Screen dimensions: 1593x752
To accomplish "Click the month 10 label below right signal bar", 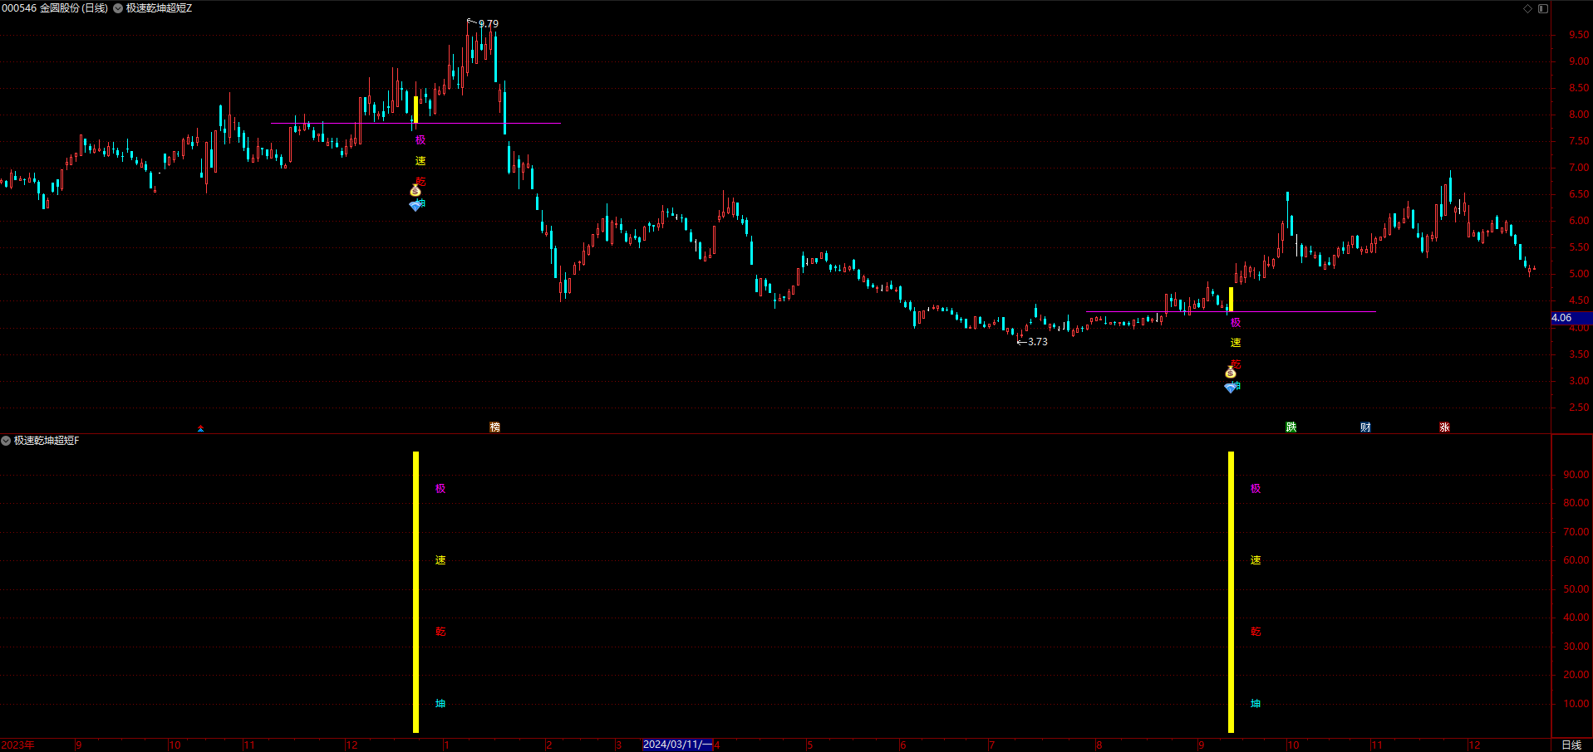I will tap(1293, 745).
